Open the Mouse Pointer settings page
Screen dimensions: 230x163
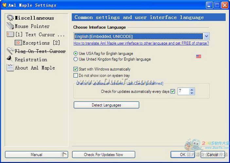(32, 26)
